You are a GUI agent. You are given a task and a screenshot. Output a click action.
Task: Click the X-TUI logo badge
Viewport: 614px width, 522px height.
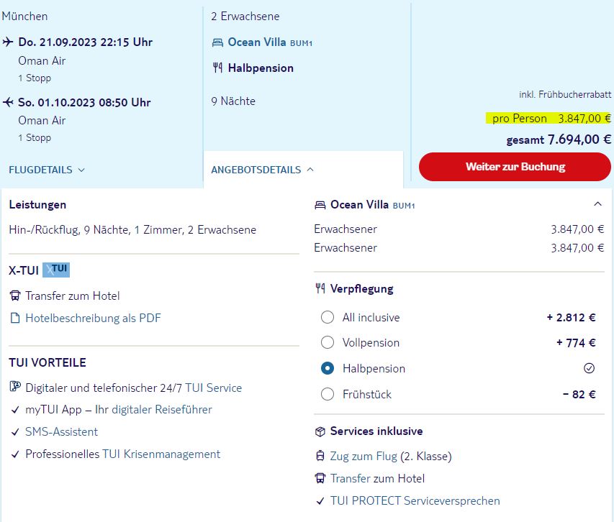[x=56, y=270]
